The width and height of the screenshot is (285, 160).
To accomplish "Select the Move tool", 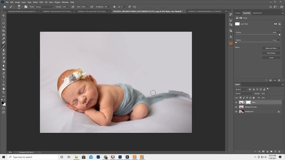I will [x=4, y=16].
